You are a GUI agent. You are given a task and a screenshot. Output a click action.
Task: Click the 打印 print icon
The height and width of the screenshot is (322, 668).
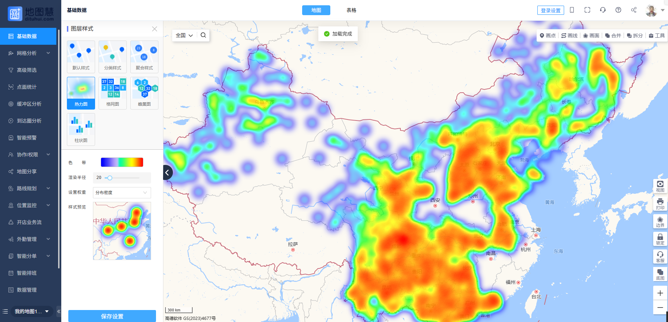click(x=660, y=203)
